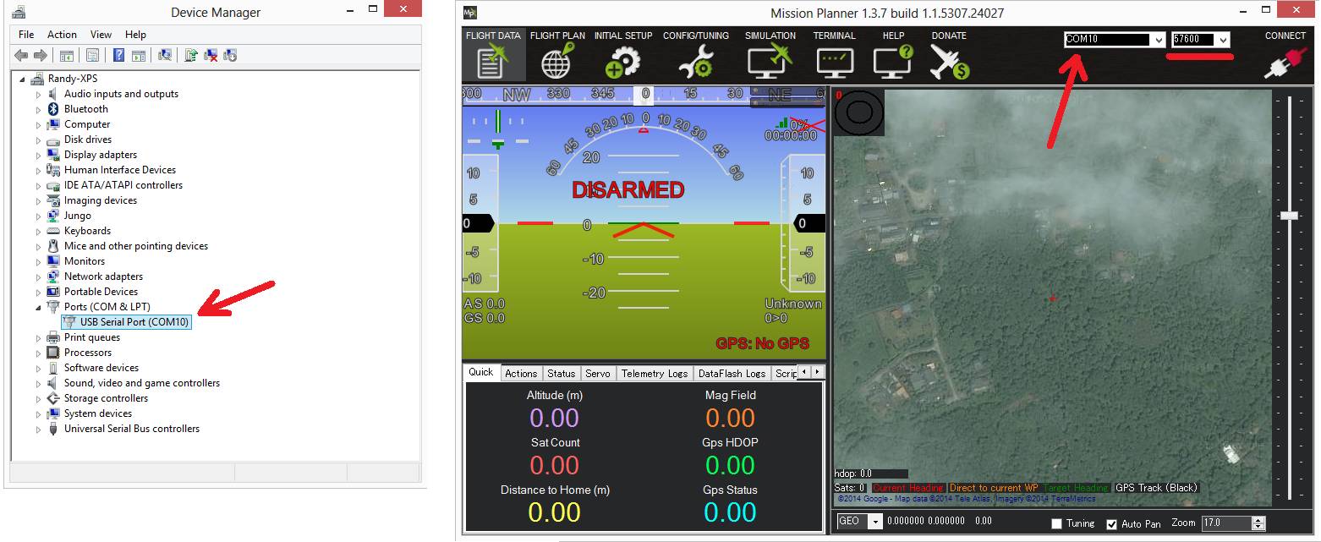Open the Simulation monitor icon

click(x=770, y=61)
